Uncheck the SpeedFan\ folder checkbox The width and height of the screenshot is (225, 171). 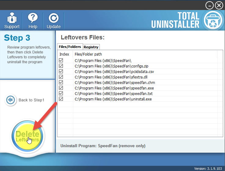(x=61, y=60)
